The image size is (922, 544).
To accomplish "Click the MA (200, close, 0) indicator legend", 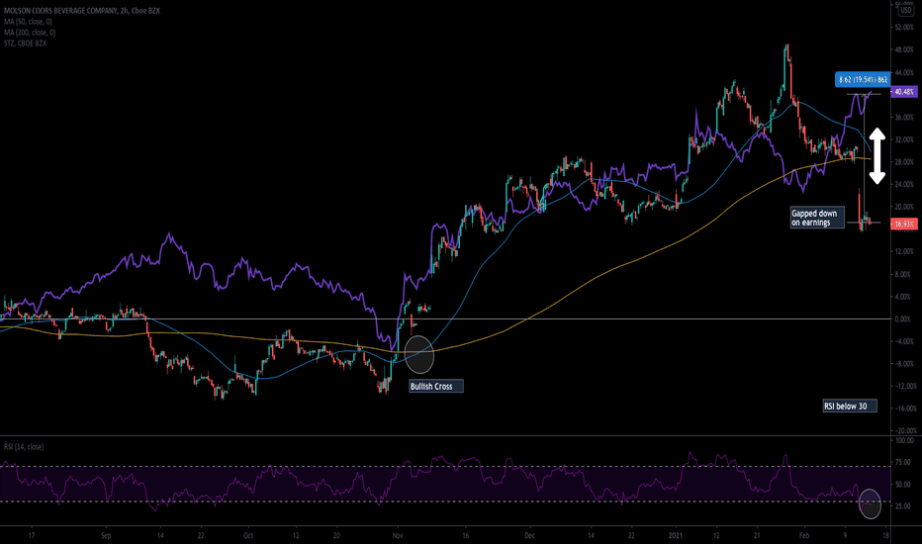I will [x=30, y=33].
